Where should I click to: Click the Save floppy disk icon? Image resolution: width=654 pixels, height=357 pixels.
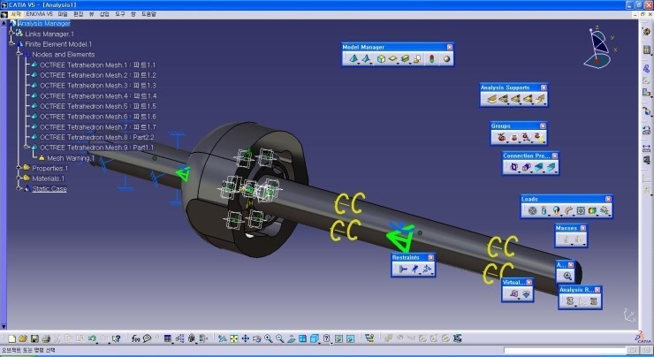tap(34, 338)
